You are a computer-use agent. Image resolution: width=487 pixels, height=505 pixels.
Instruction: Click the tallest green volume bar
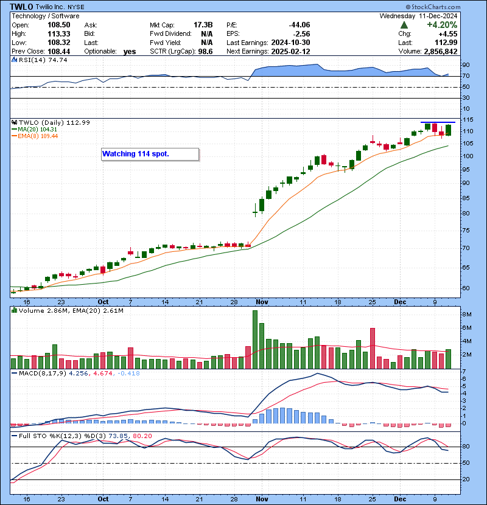[255, 340]
